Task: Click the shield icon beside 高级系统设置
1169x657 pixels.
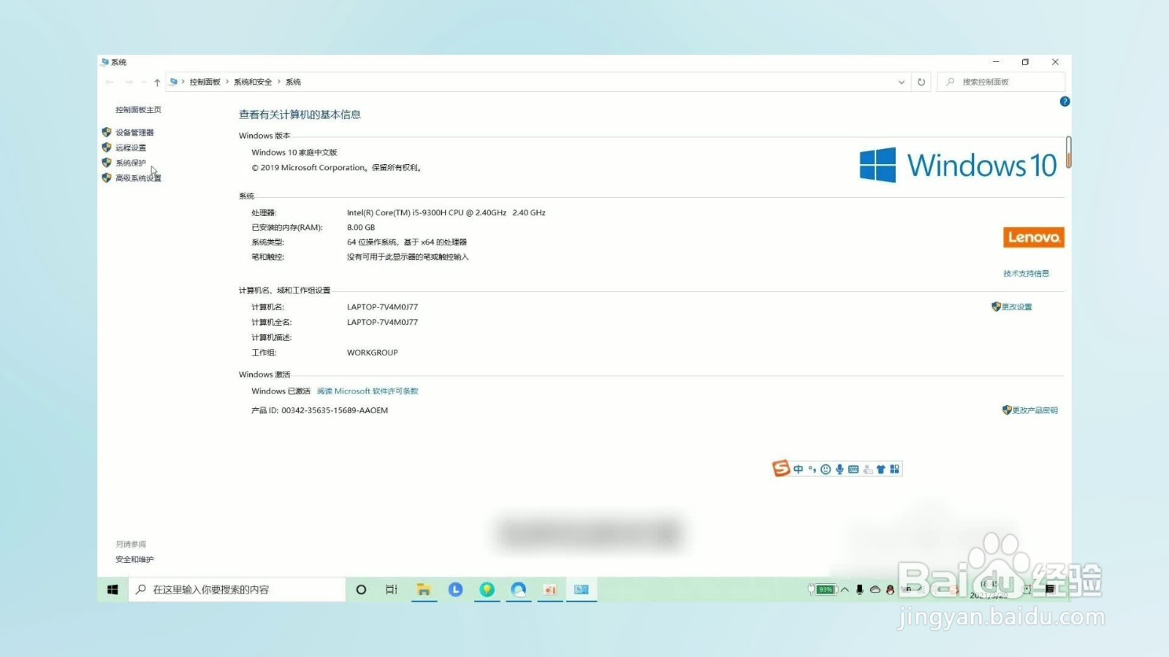Action: click(107, 178)
